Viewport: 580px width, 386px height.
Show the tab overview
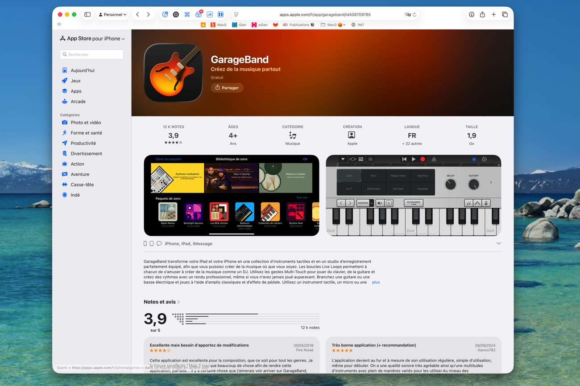(x=505, y=15)
